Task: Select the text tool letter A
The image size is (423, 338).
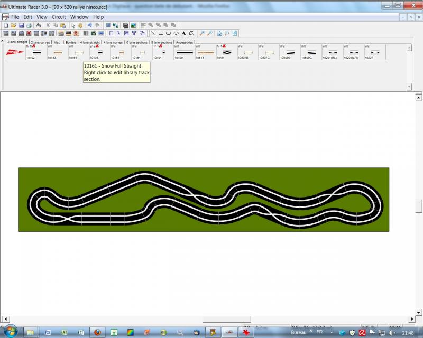Action: point(183,33)
